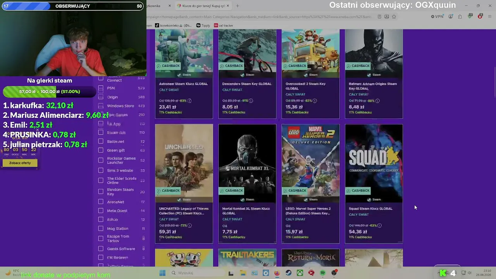Check the itch.io filter box
This screenshot has width=496, height=279.
(x=101, y=220)
